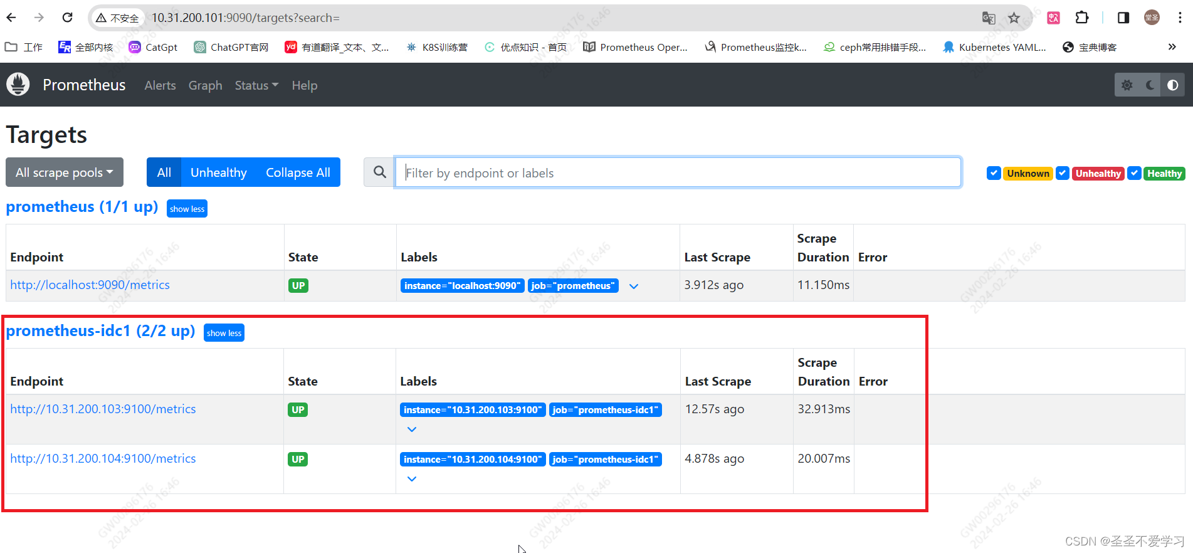The width and height of the screenshot is (1193, 553).
Task: Open Prometheus Oper... bookmark
Action: pyautogui.click(x=635, y=47)
